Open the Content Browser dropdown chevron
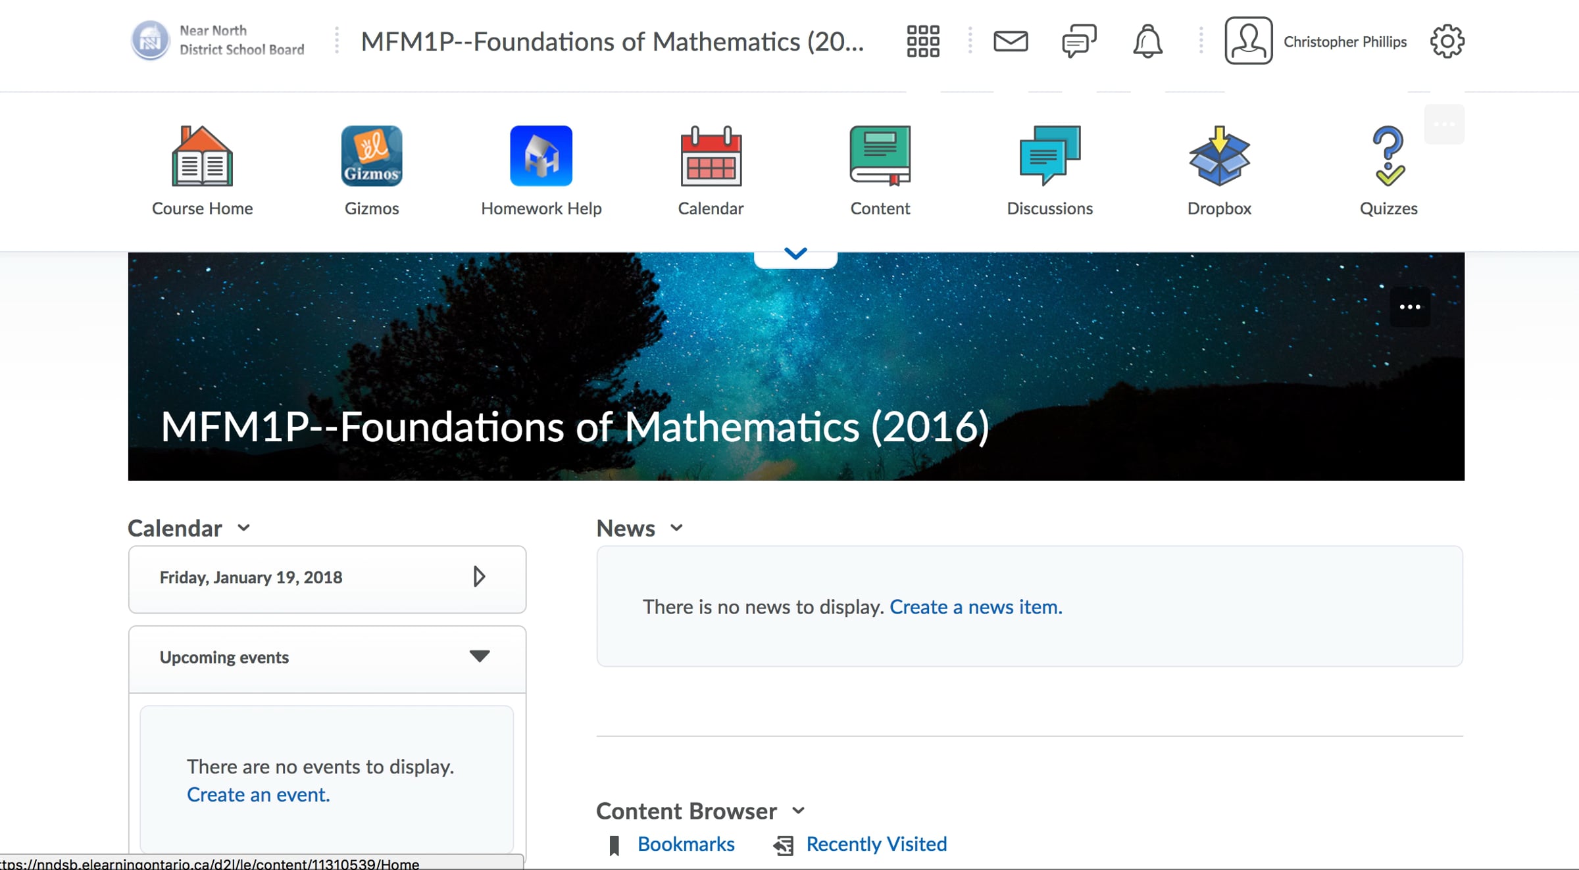 pos(799,810)
